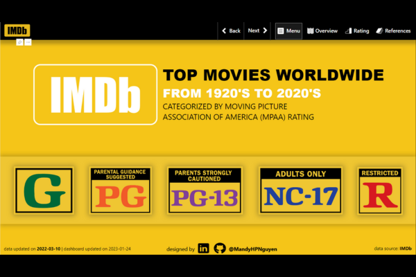Click the @MandyHPNguyen handle
The width and height of the screenshot is (416, 277).
coord(253,249)
